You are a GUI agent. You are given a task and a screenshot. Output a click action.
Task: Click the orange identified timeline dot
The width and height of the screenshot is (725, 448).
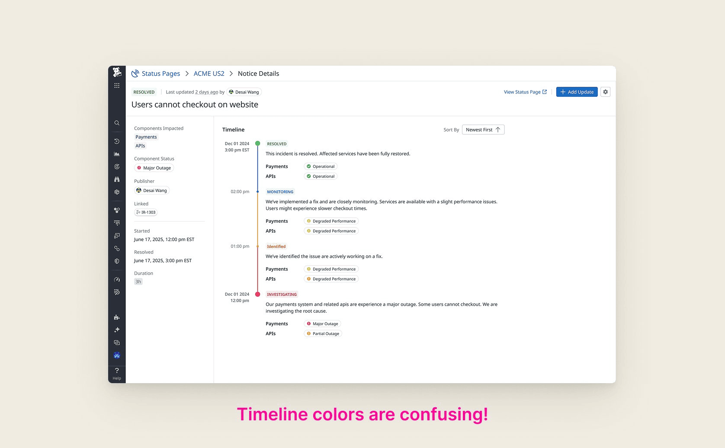point(257,246)
